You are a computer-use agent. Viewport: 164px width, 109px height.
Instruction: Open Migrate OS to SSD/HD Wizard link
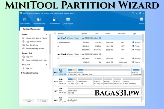pos(36,38)
